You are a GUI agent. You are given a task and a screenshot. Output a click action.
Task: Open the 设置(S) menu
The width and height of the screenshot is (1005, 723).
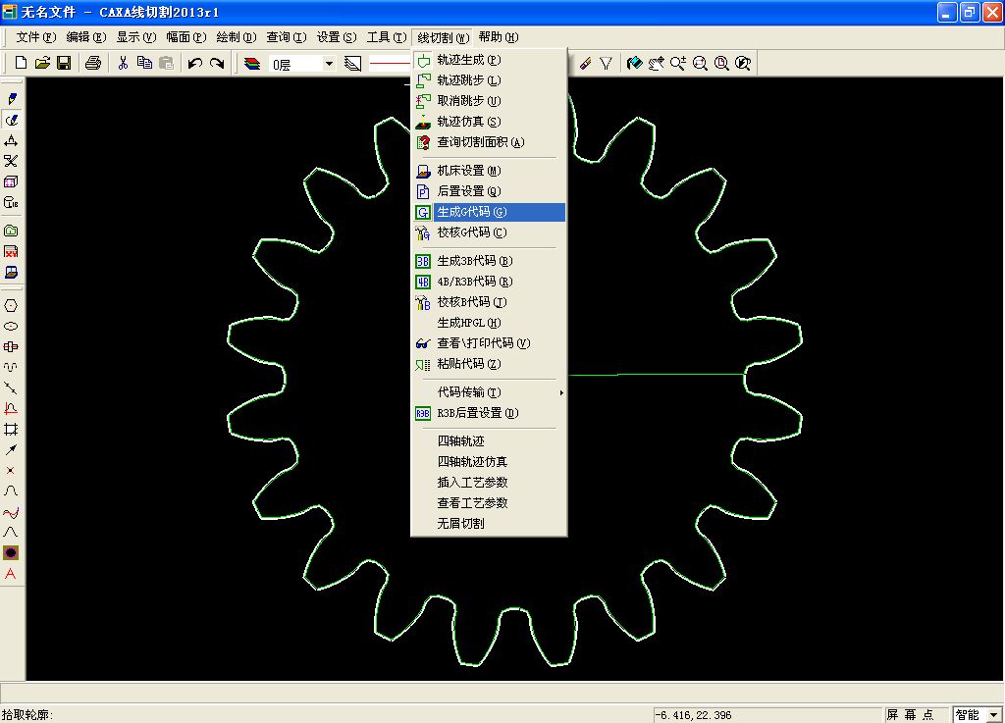pos(336,37)
